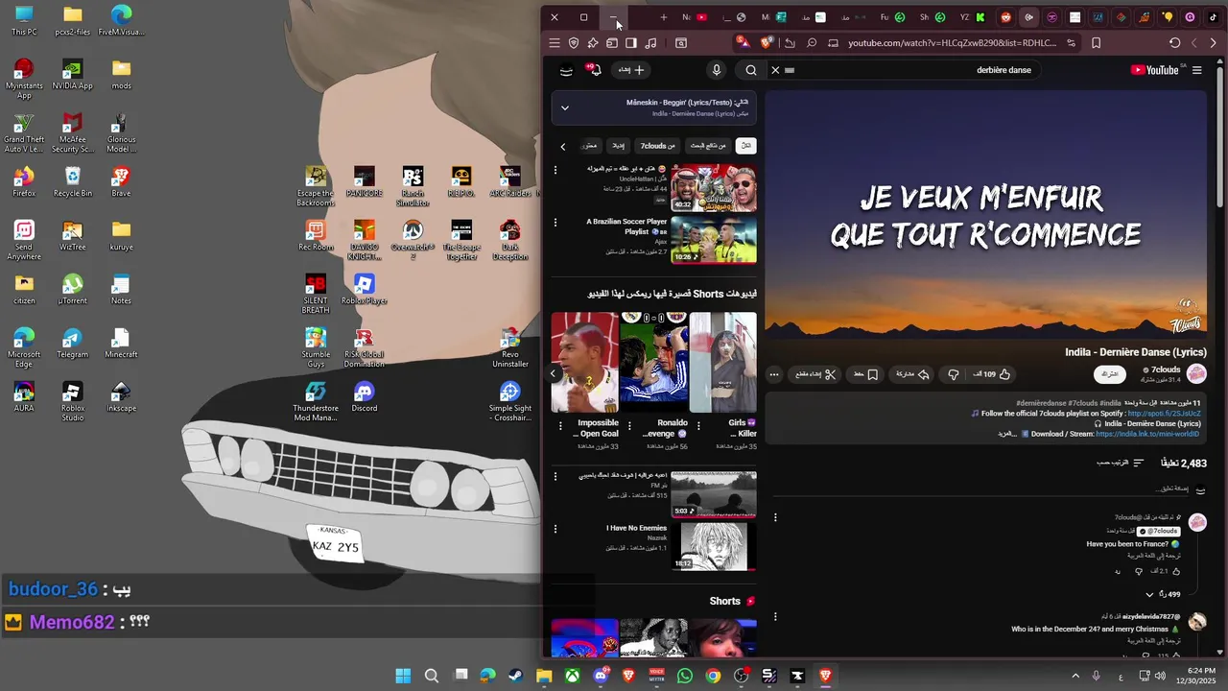
Task: Click the #indila hashtag
Action: point(1111,403)
